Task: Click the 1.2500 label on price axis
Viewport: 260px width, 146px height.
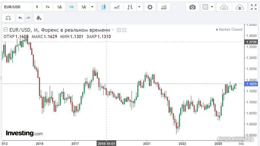Action: (251, 69)
